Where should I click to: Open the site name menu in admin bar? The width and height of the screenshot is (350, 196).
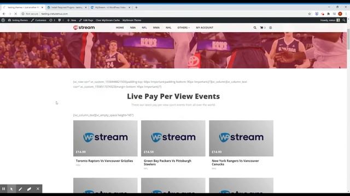pyautogui.click(x=18, y=20)
